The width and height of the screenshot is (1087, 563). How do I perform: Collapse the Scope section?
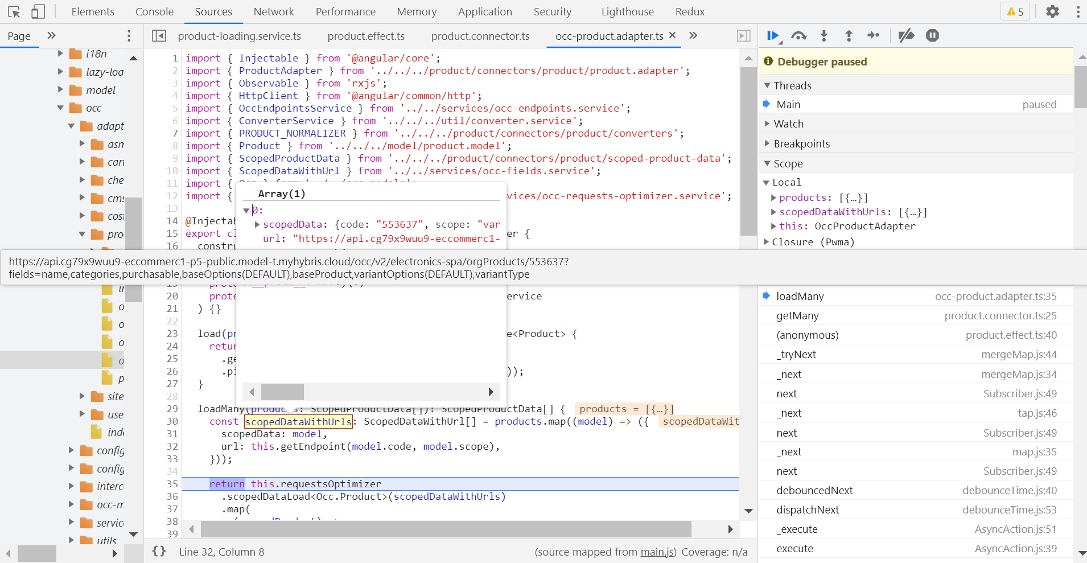pyautogui.click(x=788, y=163)
